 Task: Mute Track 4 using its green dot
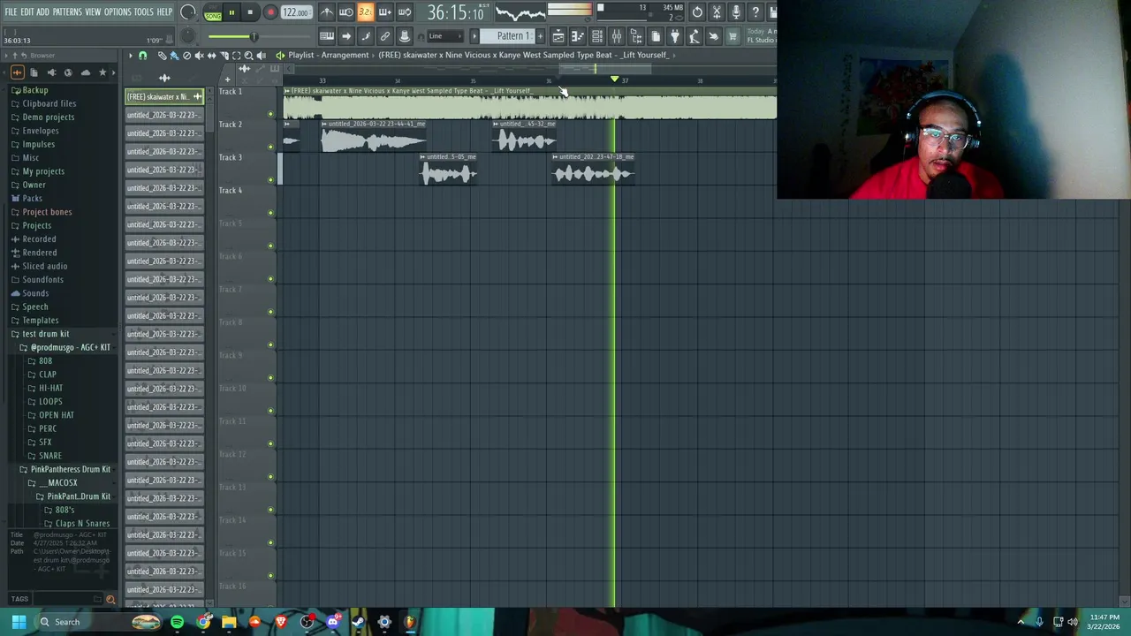(x=270, y=213)
